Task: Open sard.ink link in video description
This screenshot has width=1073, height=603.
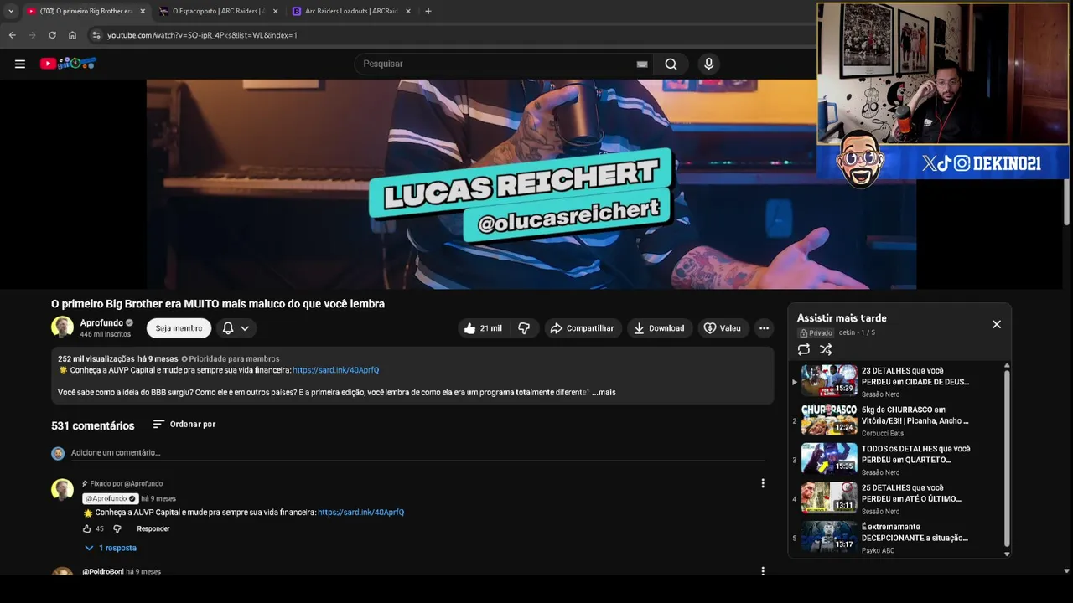Action: click(x=335, y=370)
